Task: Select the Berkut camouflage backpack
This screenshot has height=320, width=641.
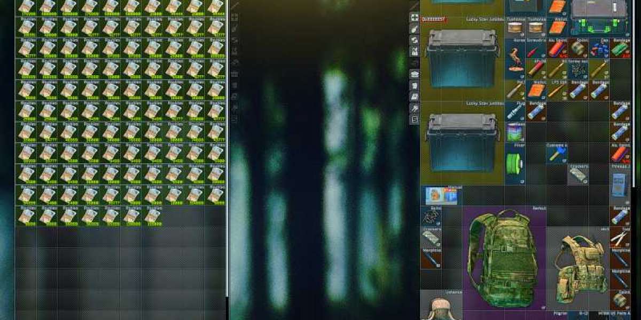Action: click(504, 258)
